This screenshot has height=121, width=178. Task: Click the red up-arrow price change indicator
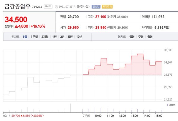tap(16, 26)
